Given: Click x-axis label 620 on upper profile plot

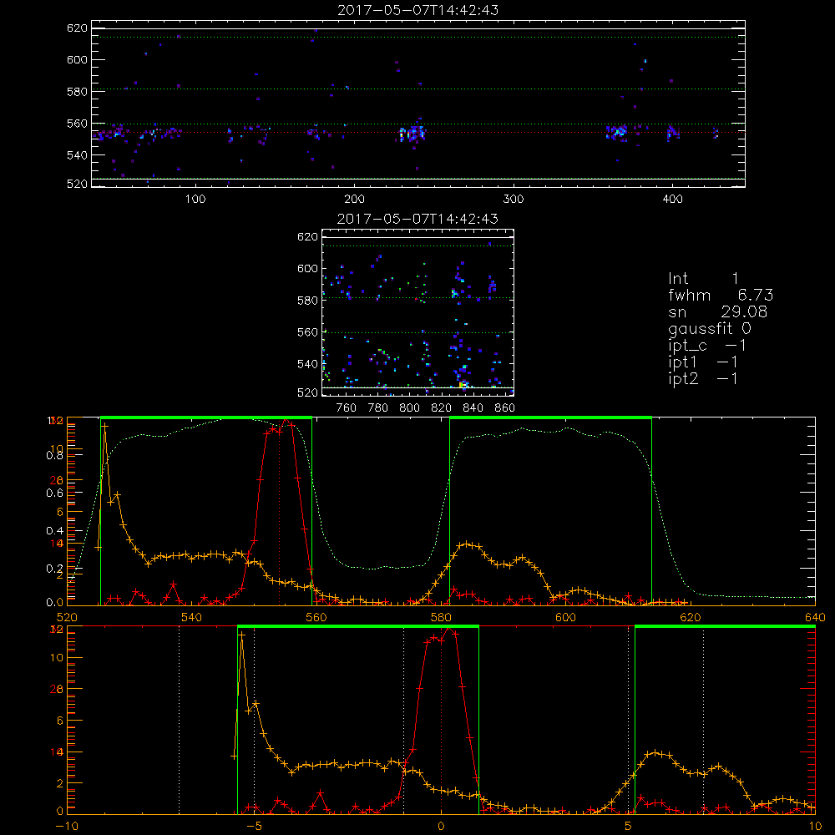Looking at the screenshot, I should pyautogui.click(x=691, y=617).
